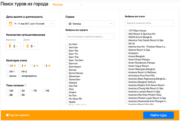Select the Бухта Наклуа resort
180x121 pixels.
point(67,73)
